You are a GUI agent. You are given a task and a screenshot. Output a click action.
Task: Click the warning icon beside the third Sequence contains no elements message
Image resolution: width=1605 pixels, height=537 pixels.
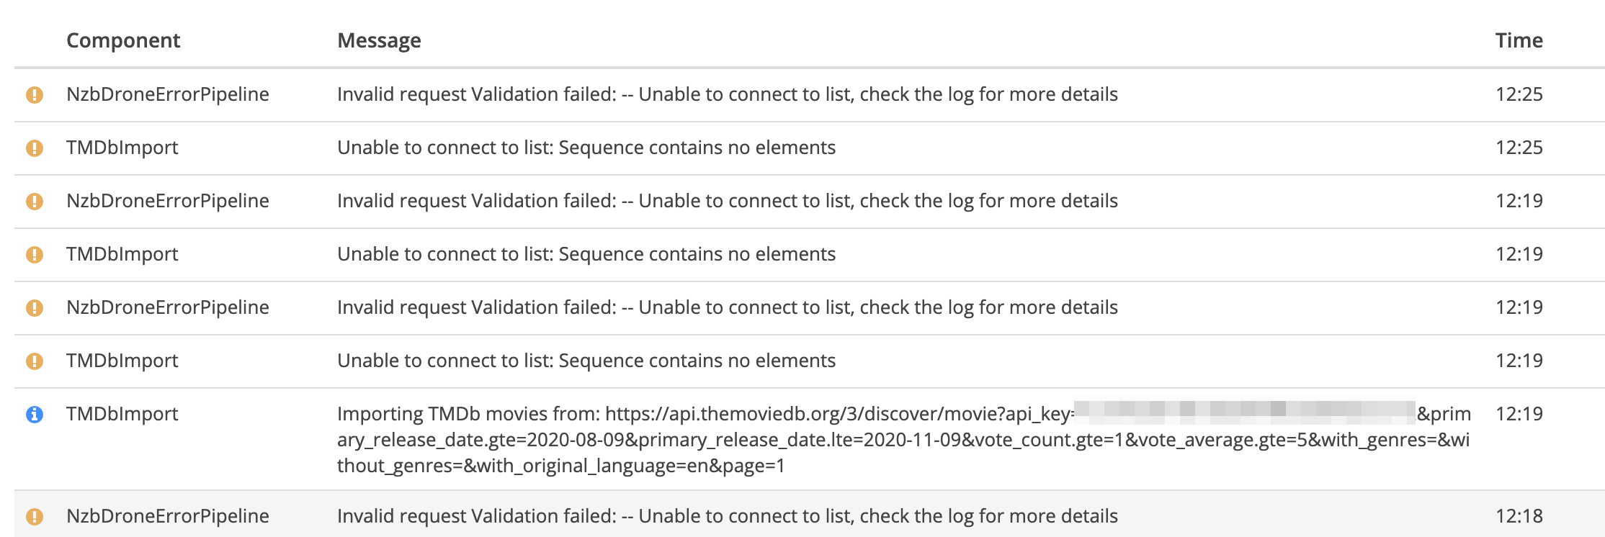35,360
